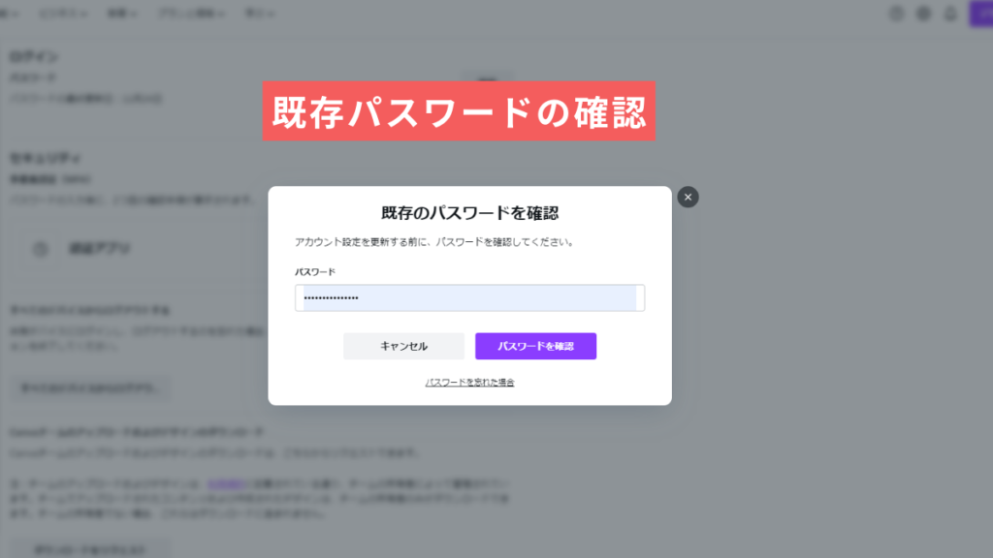This screenshot has width=993, height=558.
Task: Confirm using the パスワードを確認 button
Action: (535, 346)
